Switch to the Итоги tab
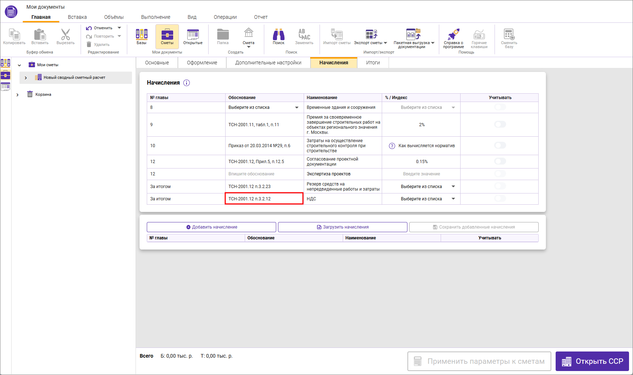Screen dimensions: 633x375 [x=373, y=63]
